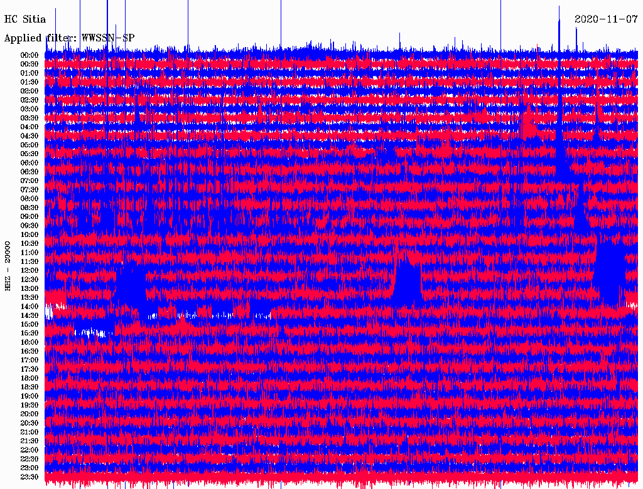Screen dimensions: 643x489
Task: Select the 04:00 time label
Action: (x=30, y=127)
